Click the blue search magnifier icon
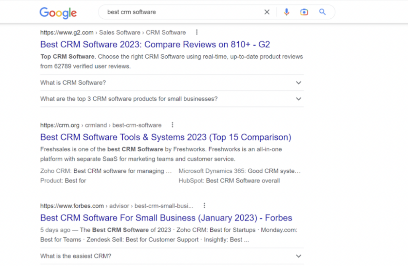Viewport: 408px width, 266px height. (322, 12)
